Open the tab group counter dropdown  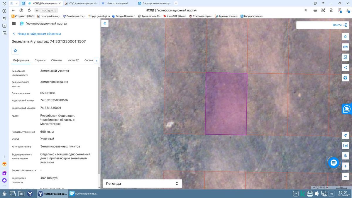coord(13,3)
